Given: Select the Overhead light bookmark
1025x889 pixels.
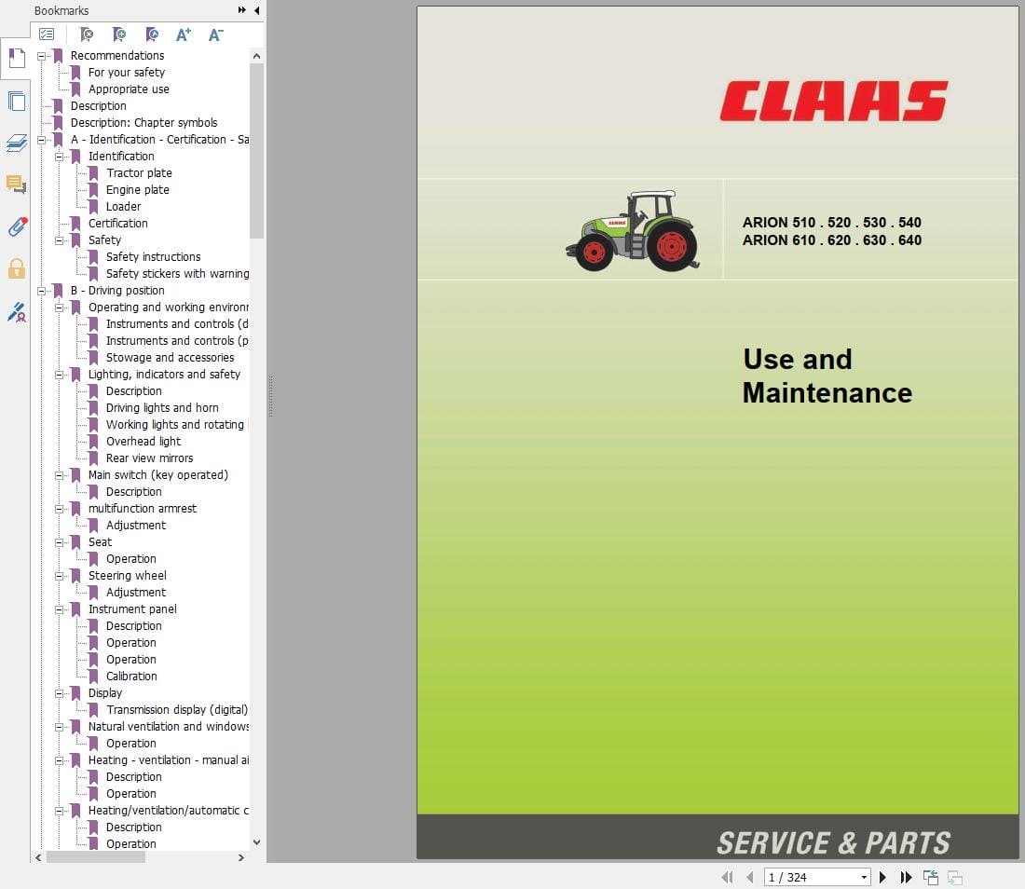Looking at the screenshot, I should (143, 442).
